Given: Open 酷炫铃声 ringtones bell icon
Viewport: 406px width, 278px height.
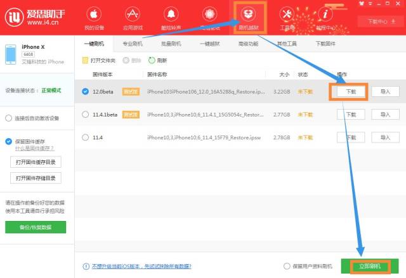Looking at the screenshot, I should pos(171,14).
